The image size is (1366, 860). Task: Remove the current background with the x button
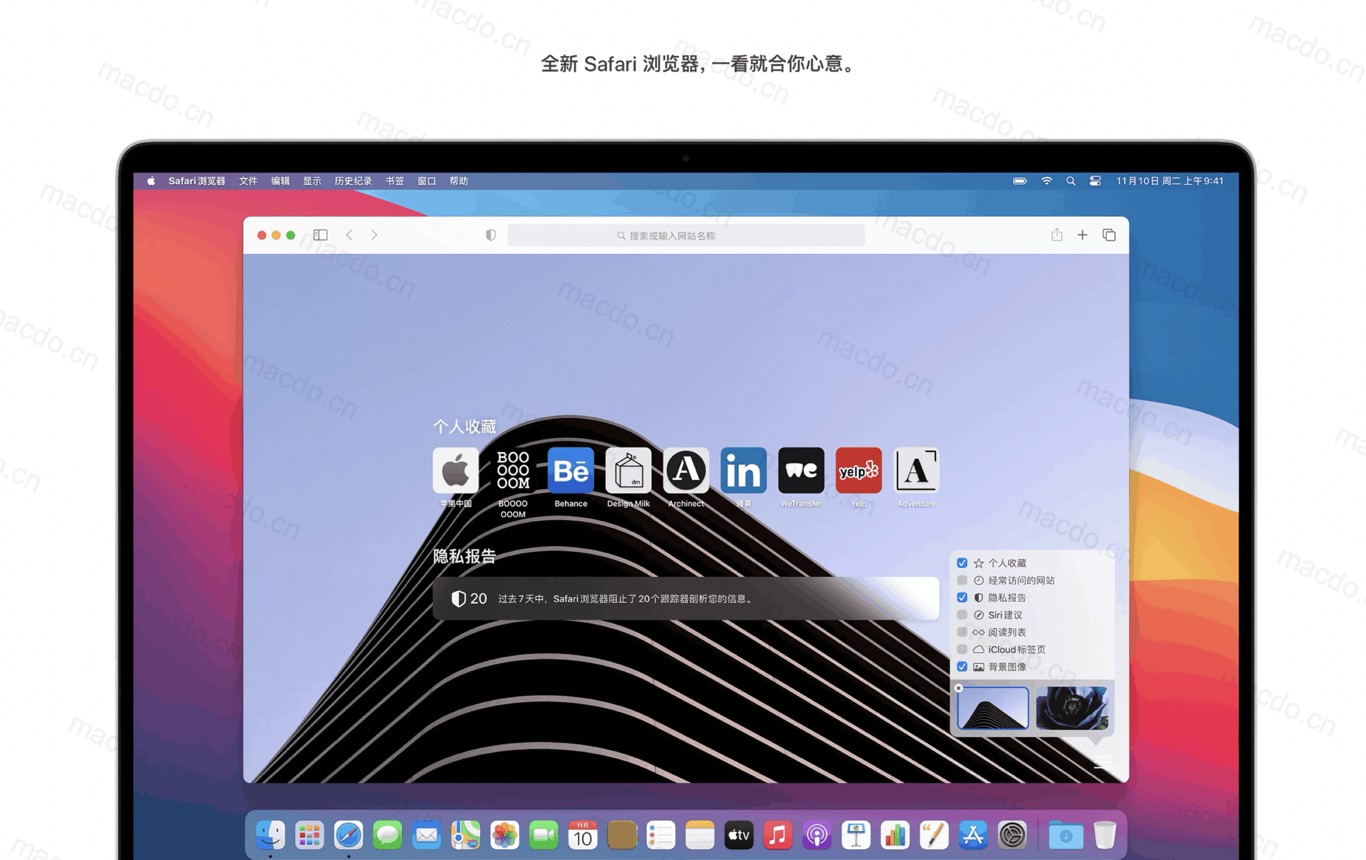click(959, 688)
